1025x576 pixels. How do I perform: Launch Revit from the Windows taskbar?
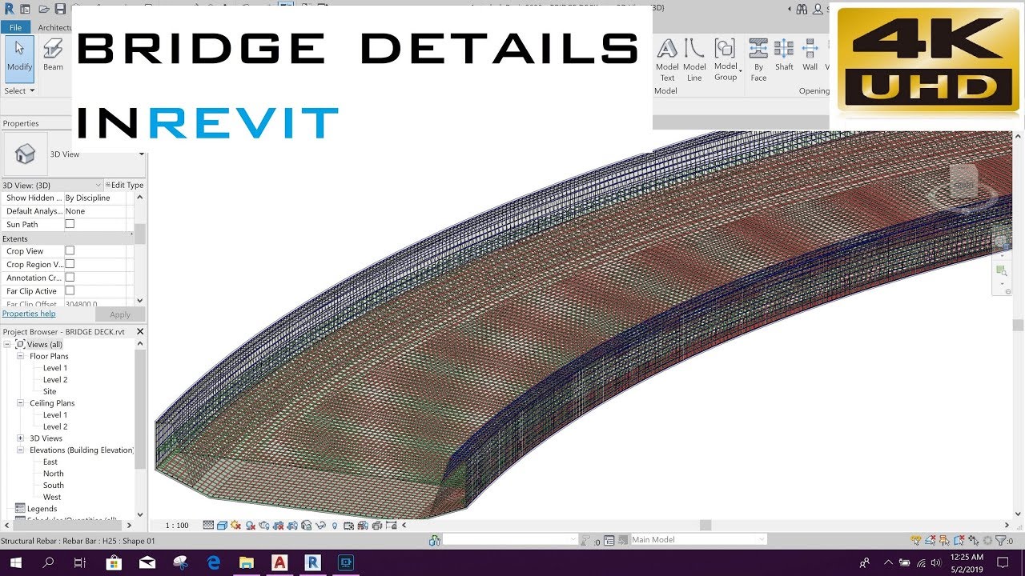click(312, 564)
